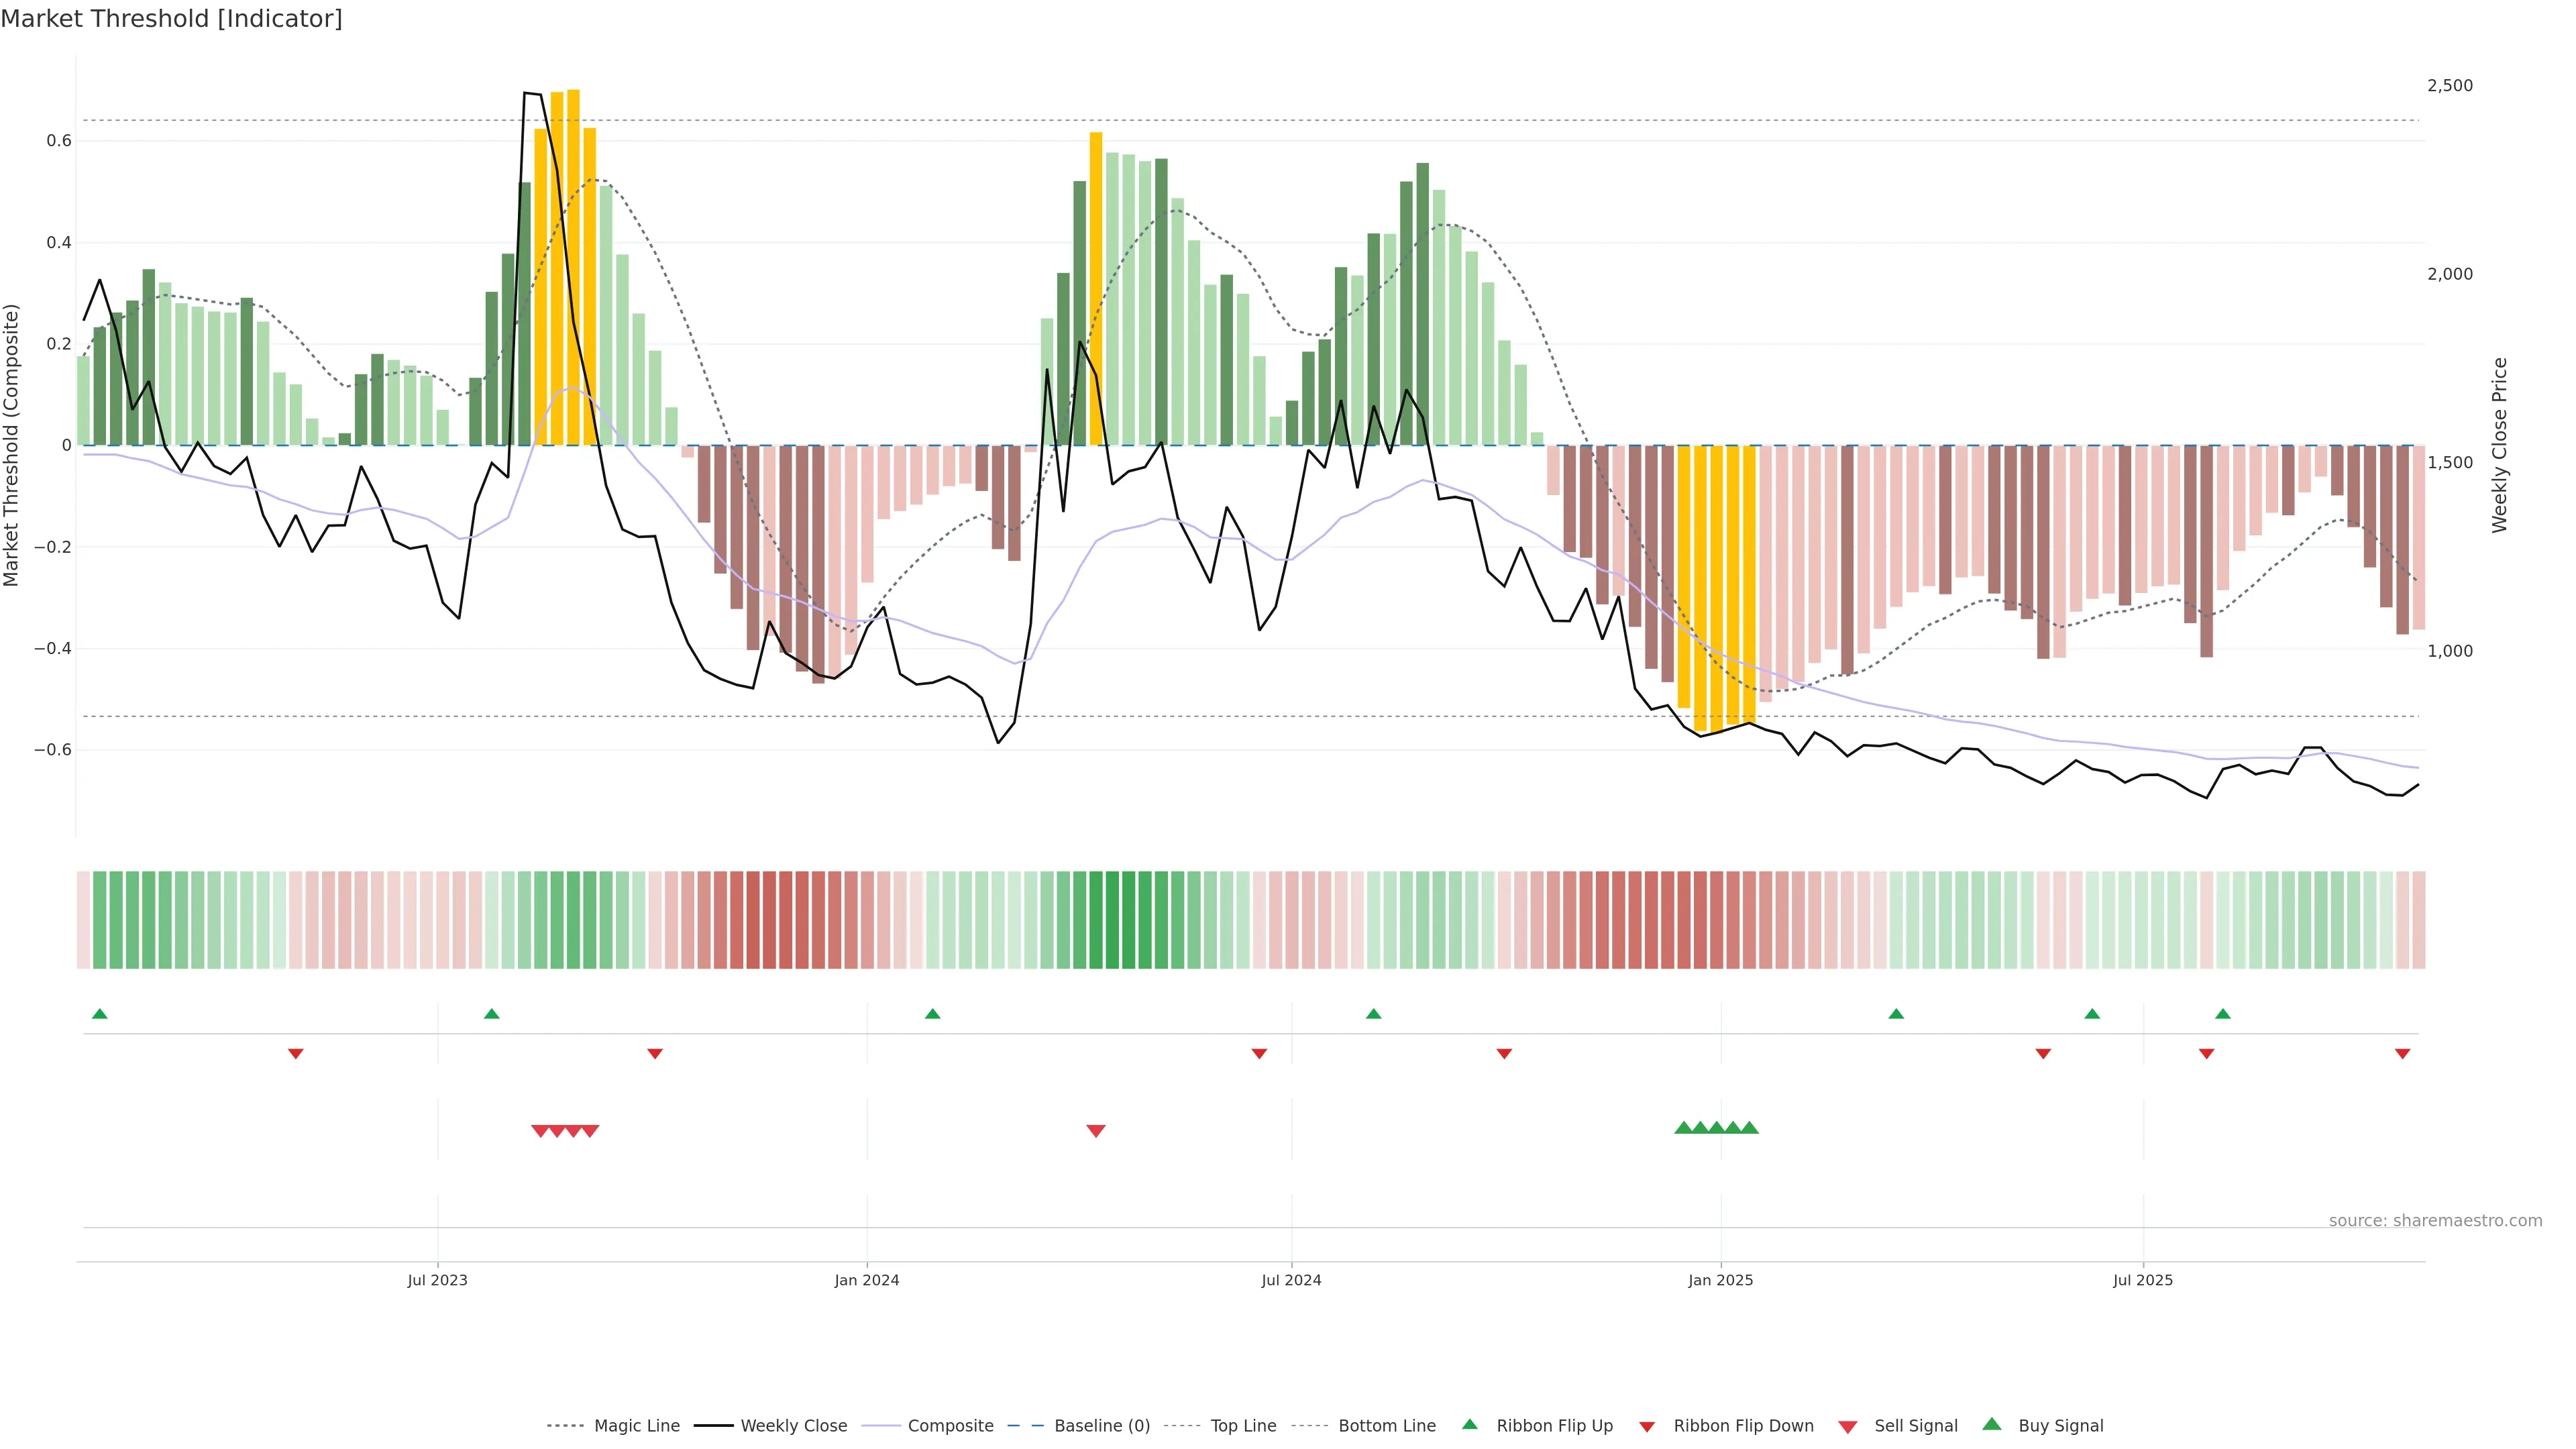Click ribbon flip up marker just after Jan 2024
The image size is (2576, 1449).
[933, 1014]
